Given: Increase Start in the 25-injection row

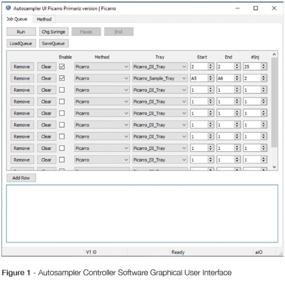Looking at the screenshot, I should tap(210, 65).
